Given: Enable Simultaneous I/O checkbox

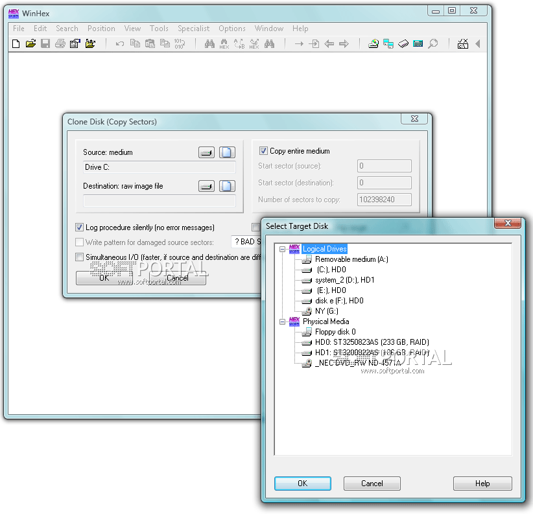Looking at the screenshot, I should (x=79, y=257).
